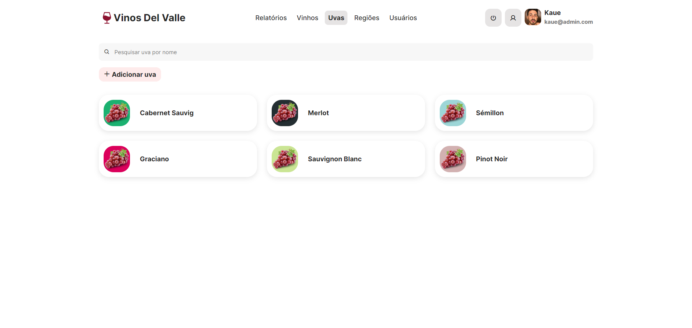Click the Merlot grape icon
Viewport: 692px width, 328px height.
point(285,113)
